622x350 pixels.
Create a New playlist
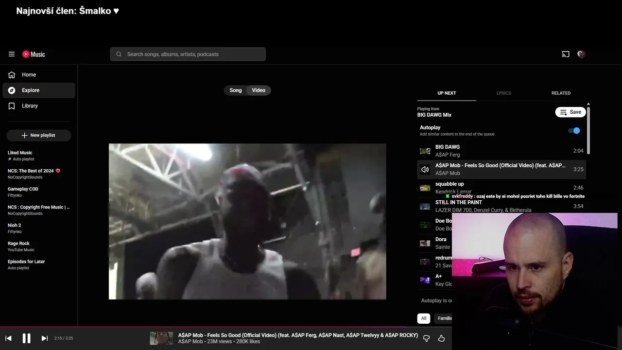click(39, 135)
